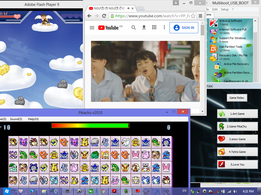Open a new Chrome tab
The image size is (261, 195).
point(141,8)
